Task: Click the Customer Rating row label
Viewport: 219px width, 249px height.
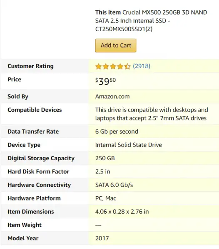Action: click(30, 66)
